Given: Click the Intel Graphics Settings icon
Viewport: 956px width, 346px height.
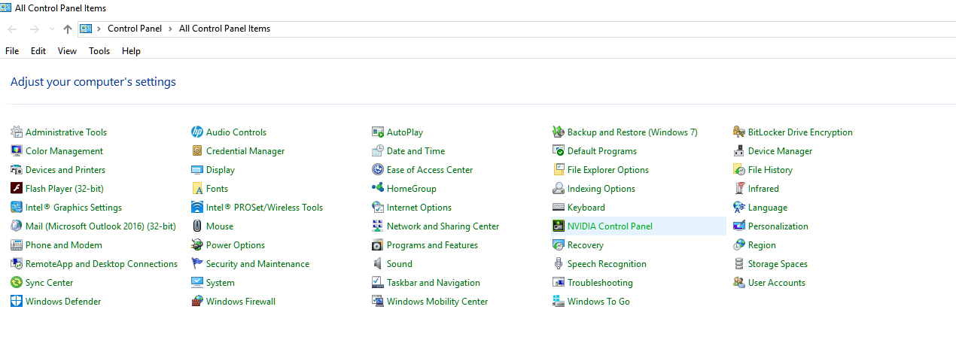Looking at the screenshot, I should pos(17,208).
